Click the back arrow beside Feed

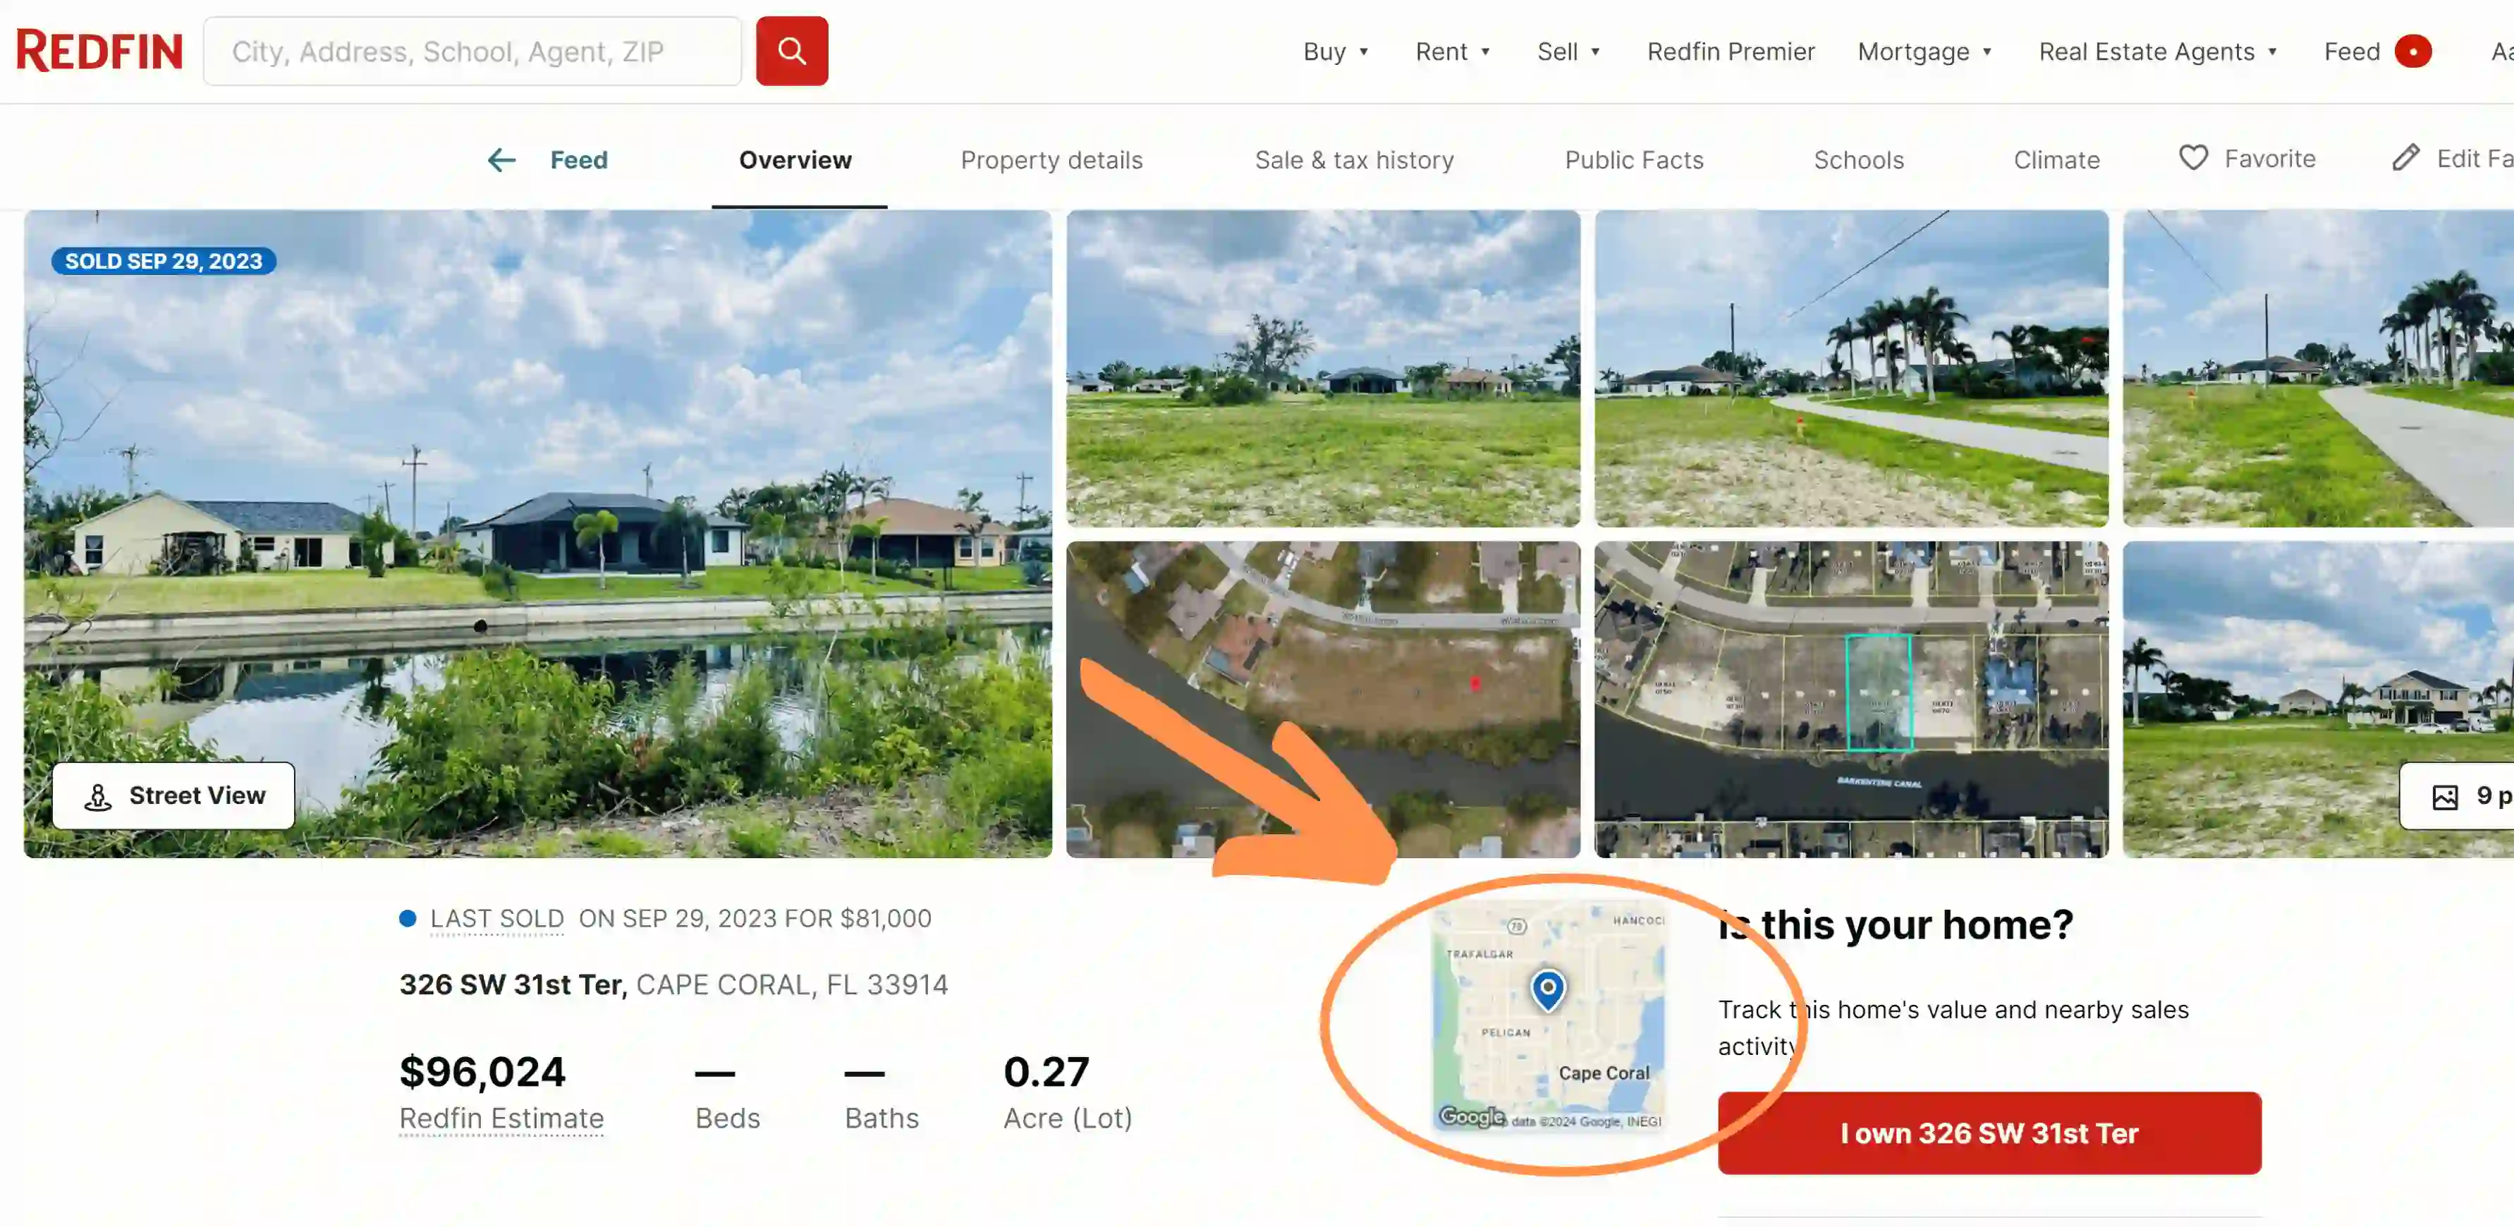(501, 160)
